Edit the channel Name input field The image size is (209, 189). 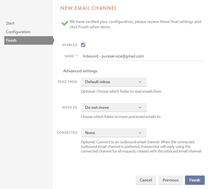pyautogui.click(x=143, y=56)
